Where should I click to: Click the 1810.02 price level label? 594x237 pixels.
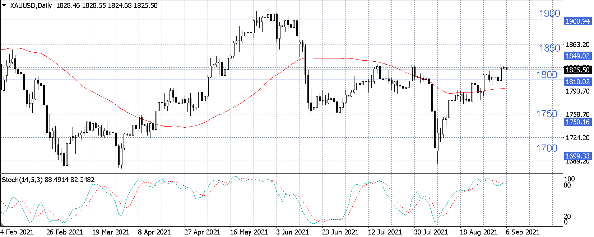click(577, 82)
